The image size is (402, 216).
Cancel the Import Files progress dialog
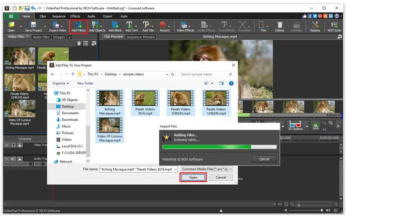(x=263, y=159)
